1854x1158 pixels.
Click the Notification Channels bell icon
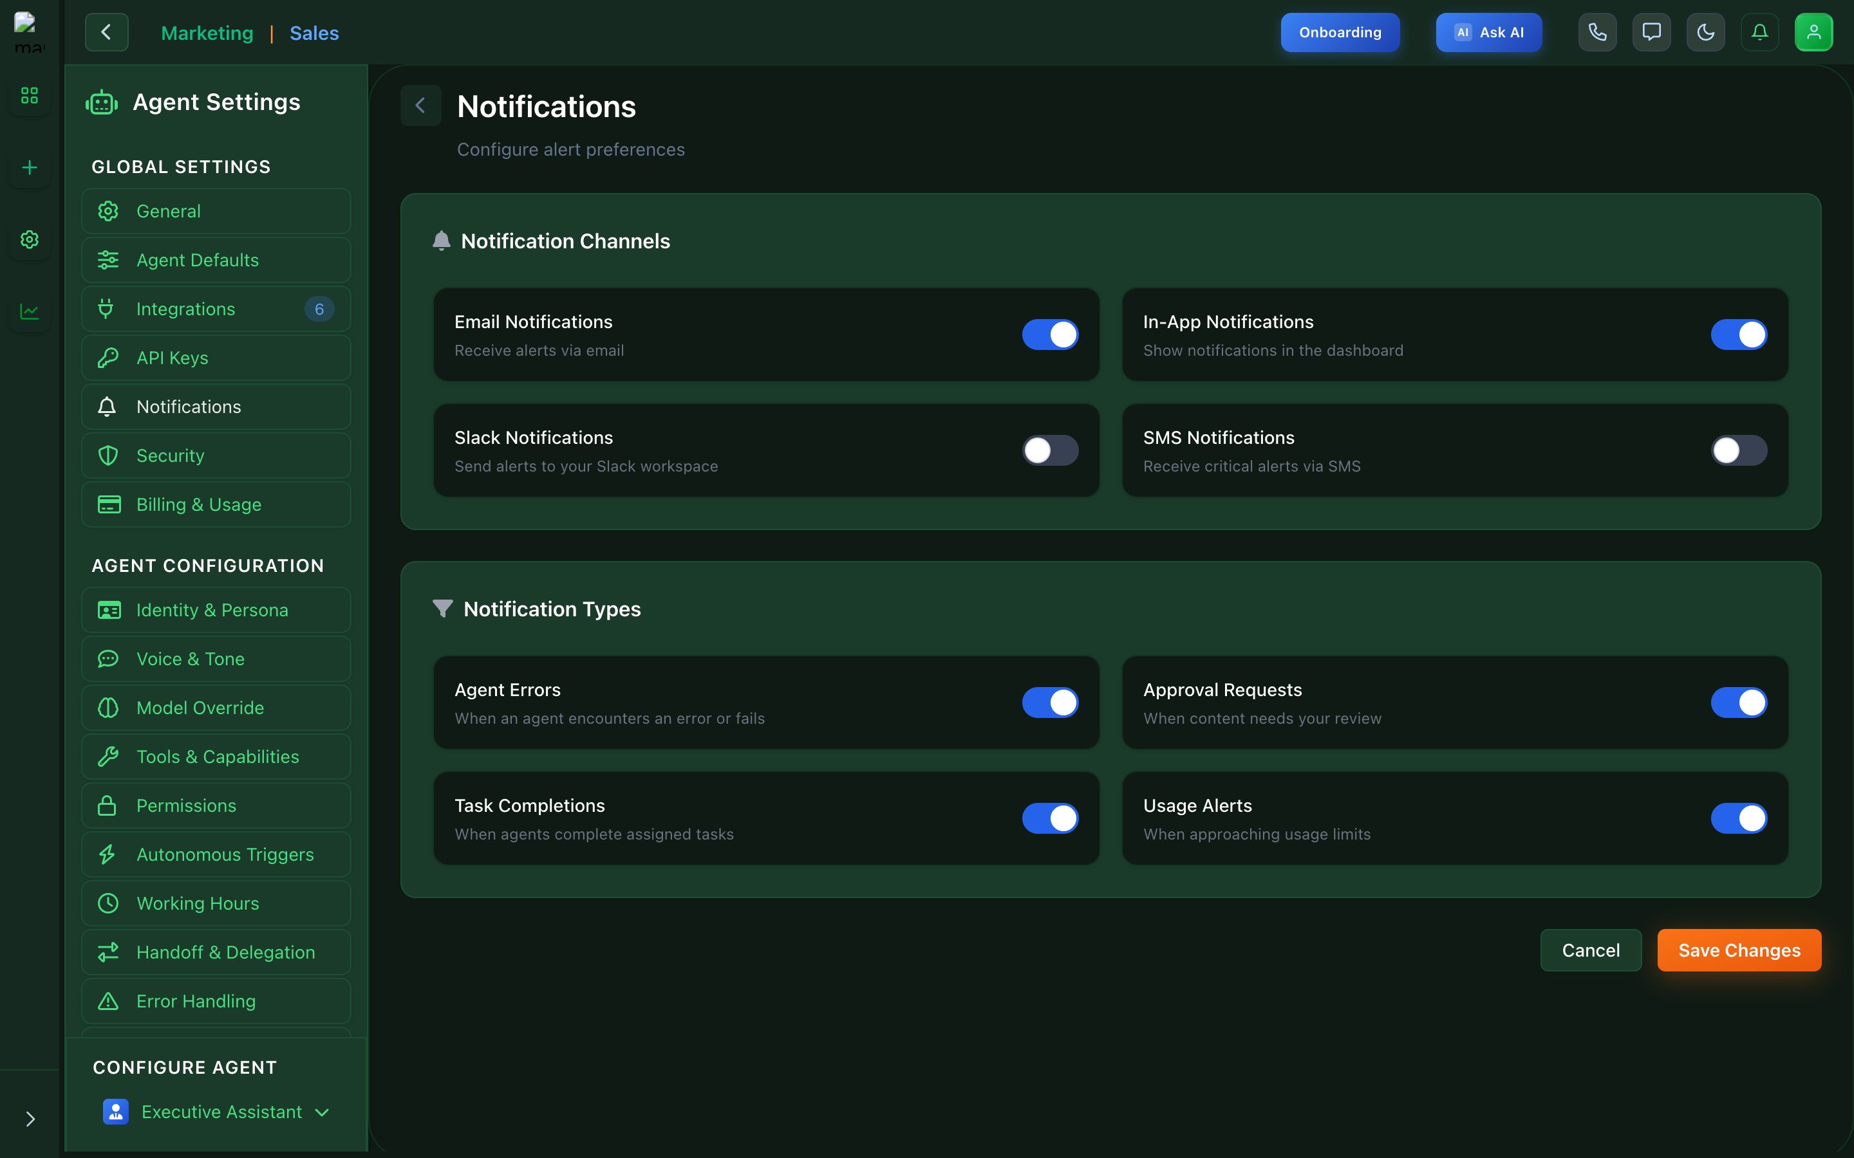point(441,241)
